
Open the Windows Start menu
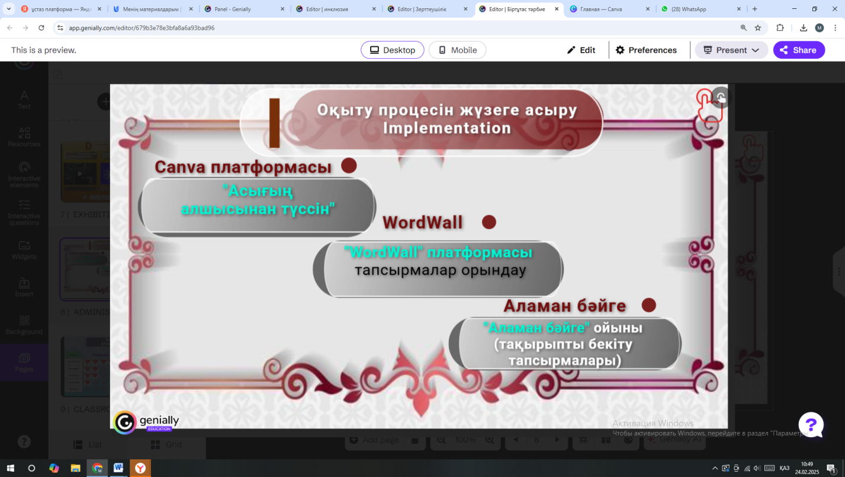(x=11, y=468)
